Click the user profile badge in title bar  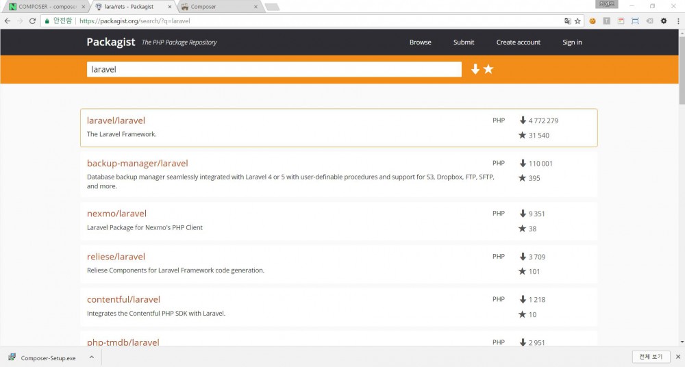[607, 4]
